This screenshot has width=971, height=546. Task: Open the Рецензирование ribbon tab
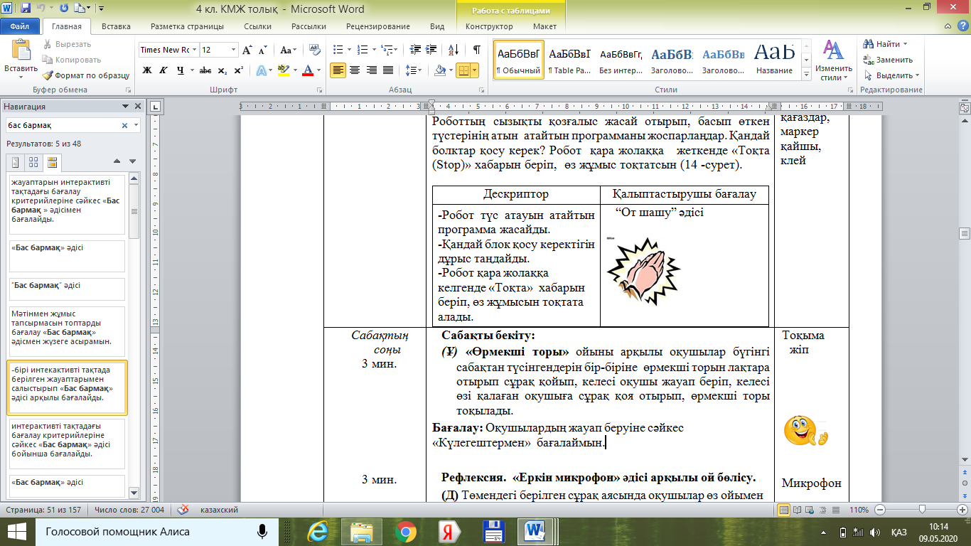click(377, 26)
